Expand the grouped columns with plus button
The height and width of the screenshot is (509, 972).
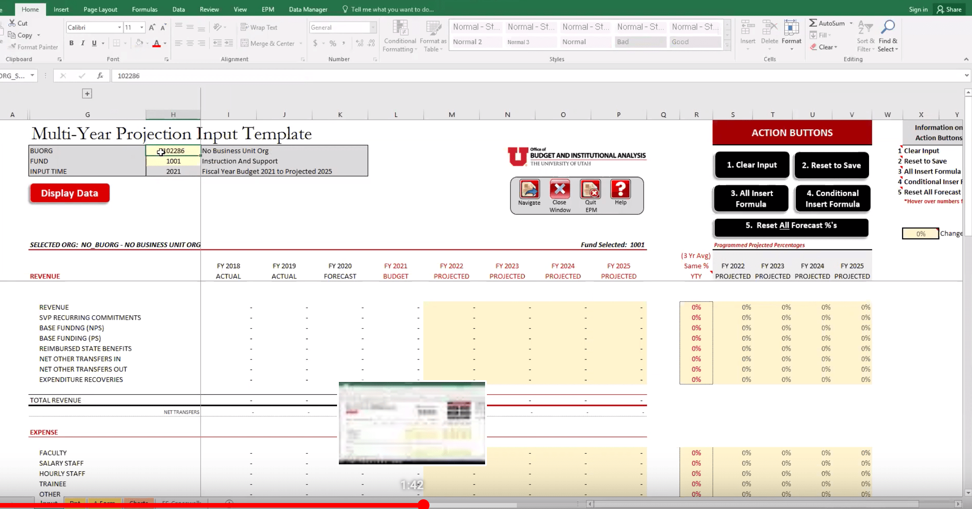[87, 94]
